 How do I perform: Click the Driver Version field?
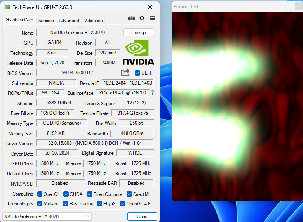click(x=95, y=143)
